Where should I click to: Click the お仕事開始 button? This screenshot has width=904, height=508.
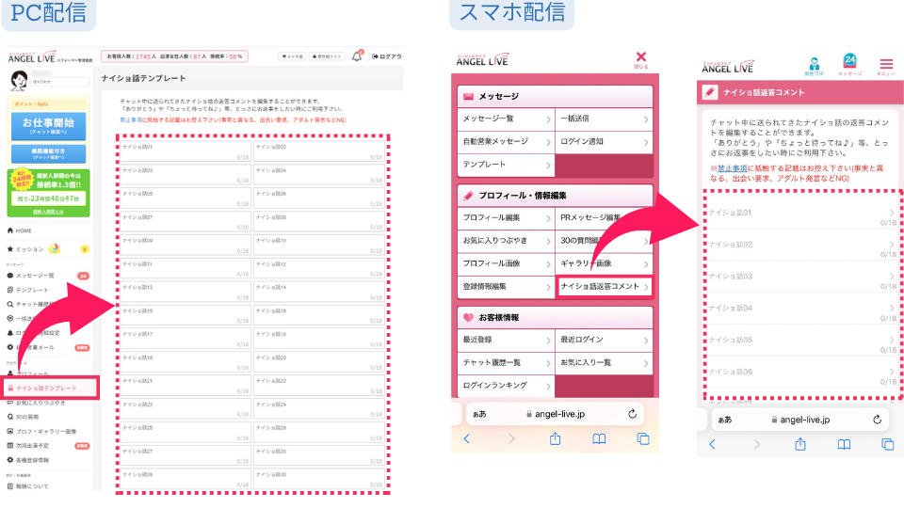coord(47,127)
